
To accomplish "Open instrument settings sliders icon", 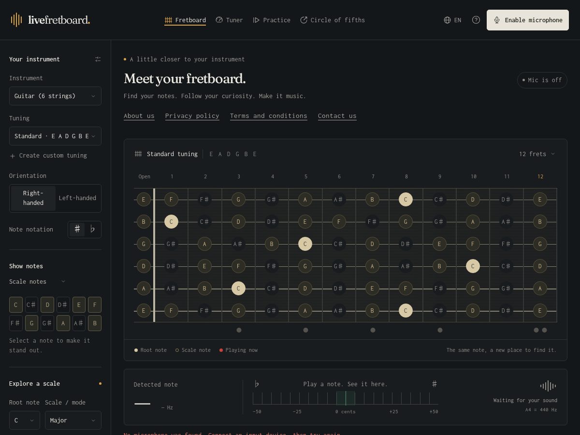I will tap(98, 59).
